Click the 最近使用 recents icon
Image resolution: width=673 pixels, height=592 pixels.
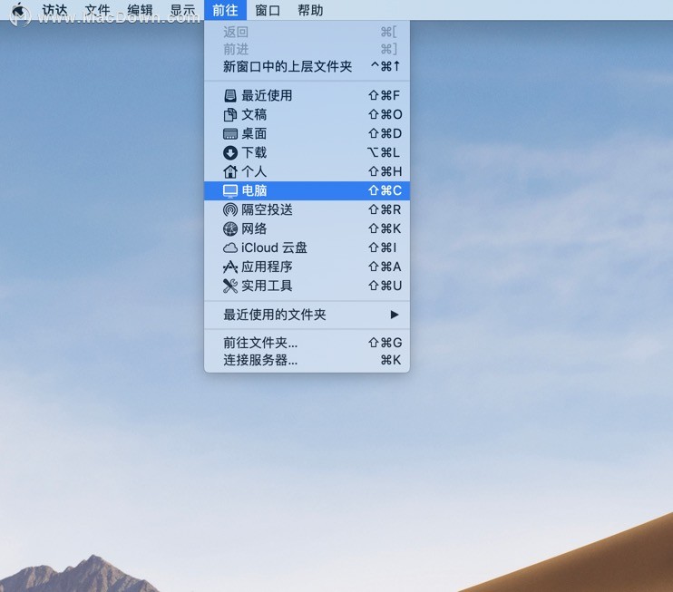pyautogui.click(x=230, y=96)
